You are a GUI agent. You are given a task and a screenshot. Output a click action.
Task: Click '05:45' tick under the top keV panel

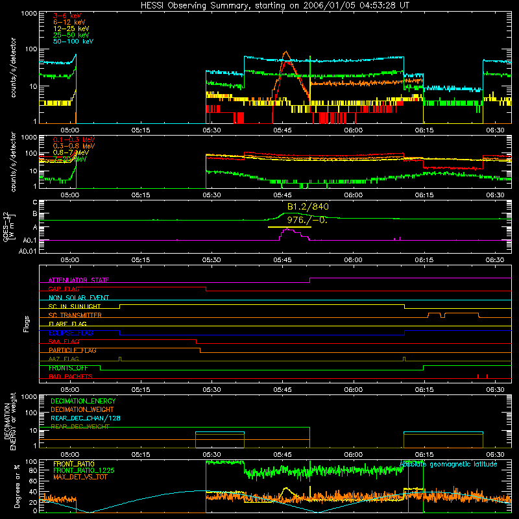[283, 130]
